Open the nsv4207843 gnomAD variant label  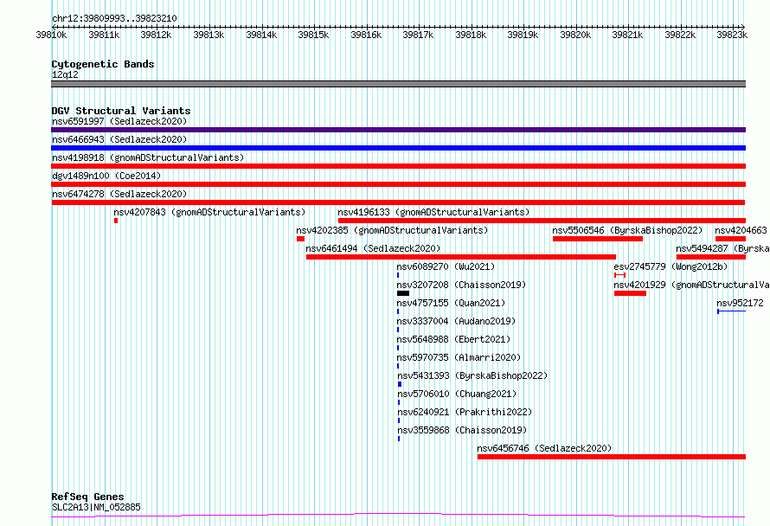tap(209, 212)
